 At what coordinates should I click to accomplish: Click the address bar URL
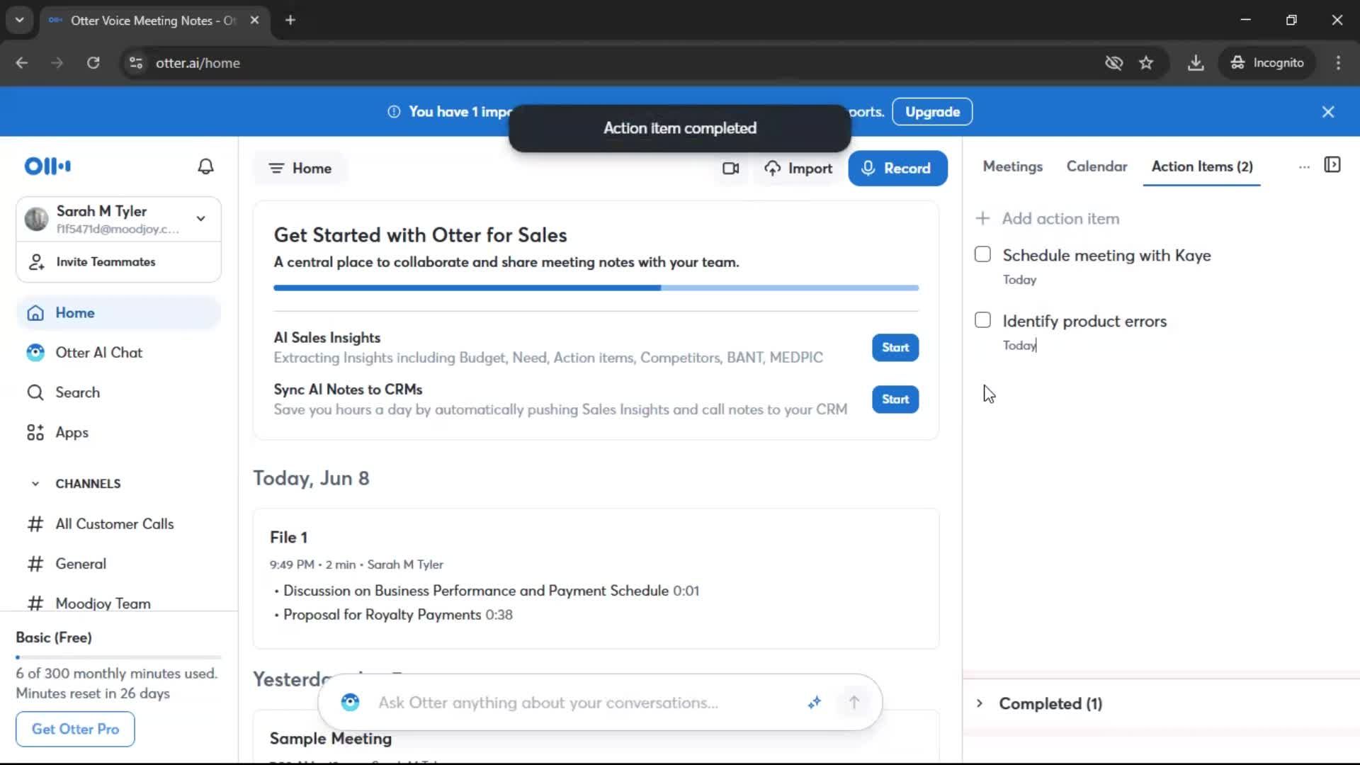[x=198, y=63]
